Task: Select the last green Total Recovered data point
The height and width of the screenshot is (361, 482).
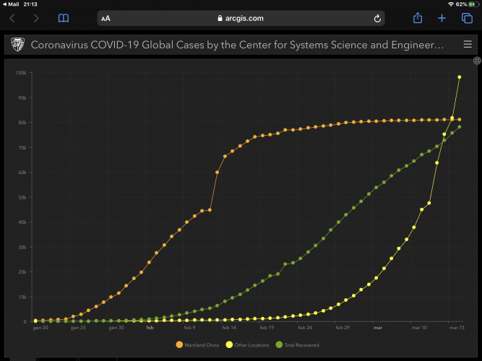Action: (x=460, y=127)
